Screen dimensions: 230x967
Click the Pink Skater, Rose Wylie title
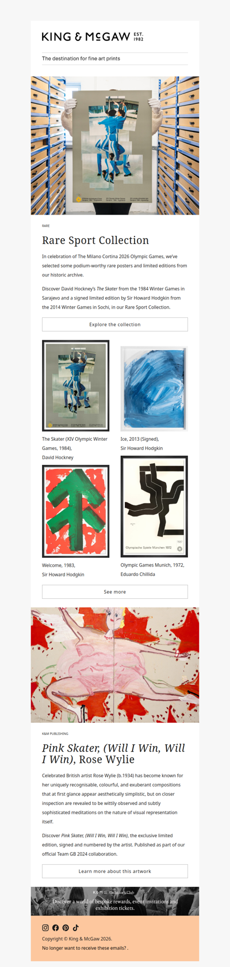(x=114, y=754)
